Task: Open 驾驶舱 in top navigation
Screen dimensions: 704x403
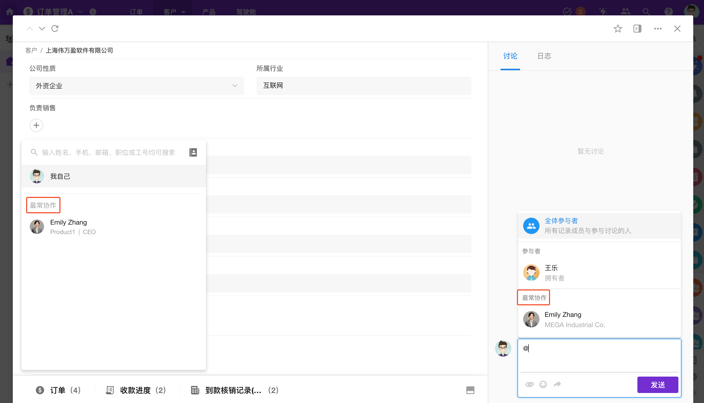Action: point(246,12)
